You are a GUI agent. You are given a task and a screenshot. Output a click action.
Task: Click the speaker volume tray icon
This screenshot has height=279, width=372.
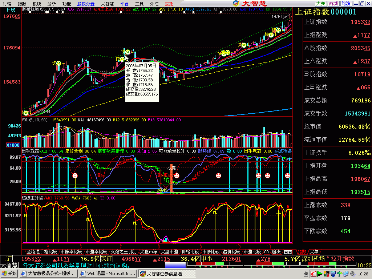click(352, 274)
